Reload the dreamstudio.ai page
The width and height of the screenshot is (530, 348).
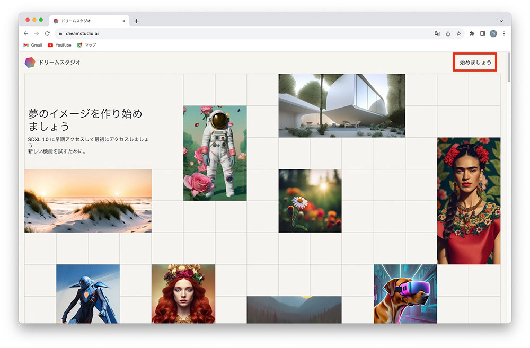pos(47,33)
